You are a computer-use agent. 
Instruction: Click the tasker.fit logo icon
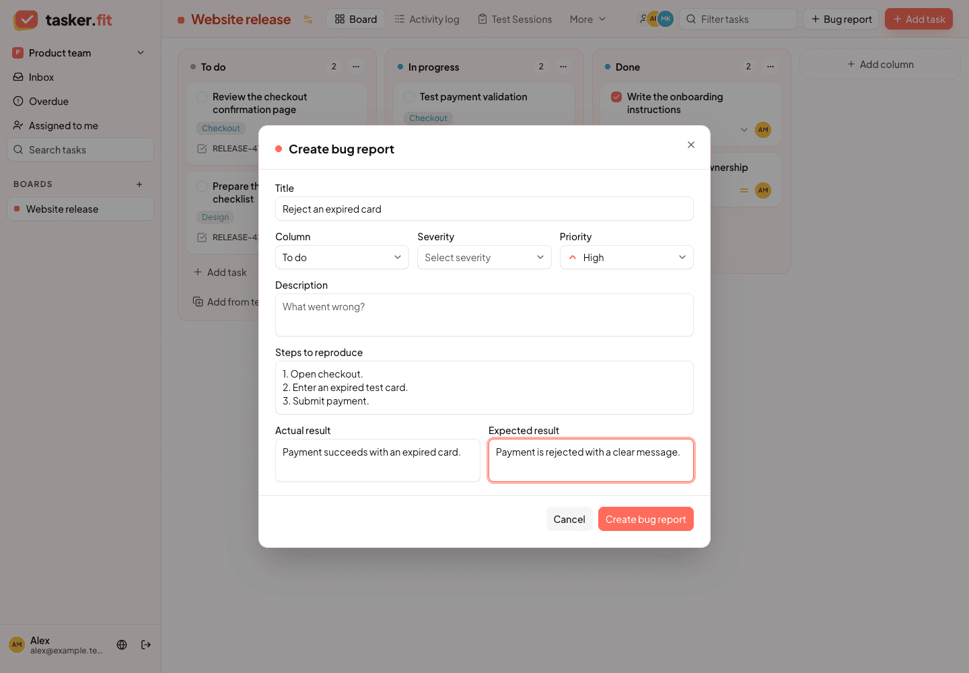coord(26,20)
